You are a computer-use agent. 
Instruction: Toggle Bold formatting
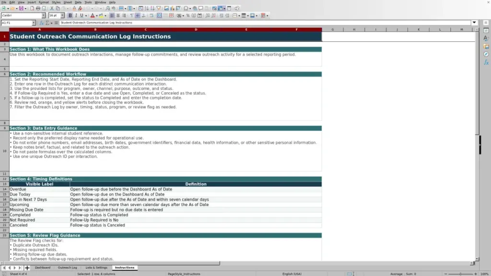70,15
